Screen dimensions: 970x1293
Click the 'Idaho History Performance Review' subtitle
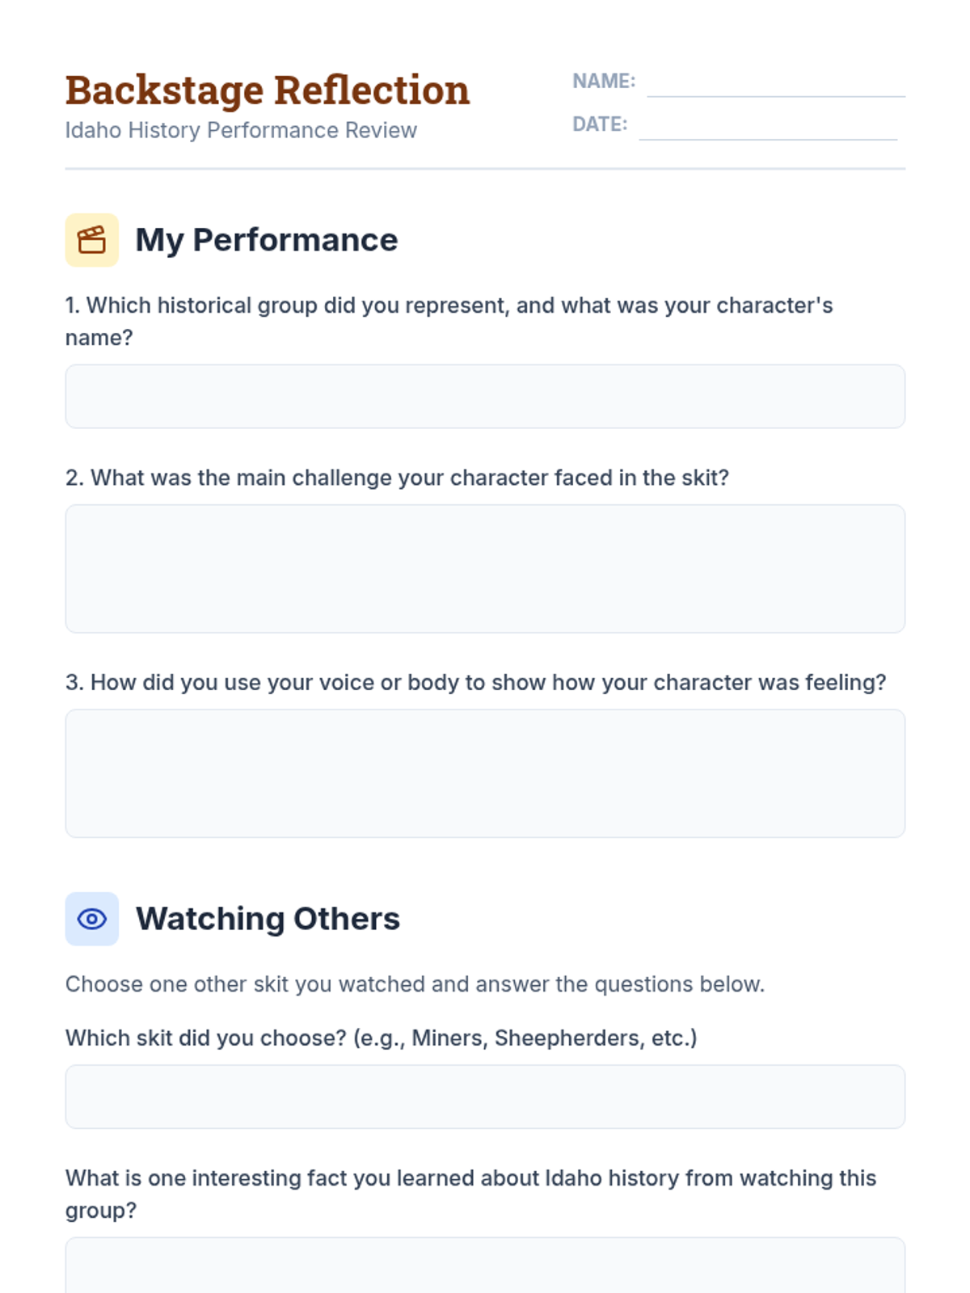tap(241, 130)
